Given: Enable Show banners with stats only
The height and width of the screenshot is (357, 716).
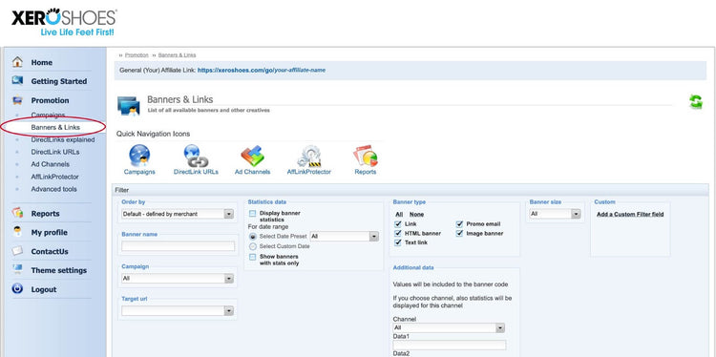Looking at the screenshot, I should tap(252, 257).
